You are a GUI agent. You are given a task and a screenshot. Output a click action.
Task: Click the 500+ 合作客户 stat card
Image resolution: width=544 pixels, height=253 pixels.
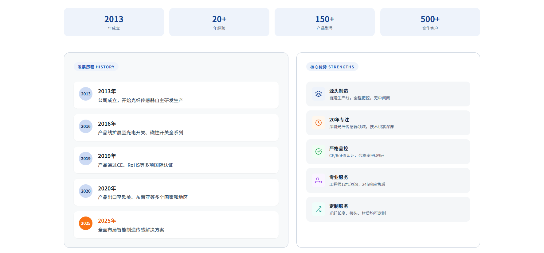430,22
